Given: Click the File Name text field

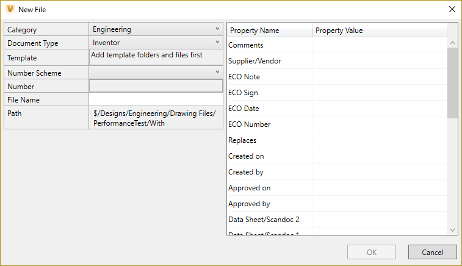Looking at the screenshot, I should pos(156,99).
